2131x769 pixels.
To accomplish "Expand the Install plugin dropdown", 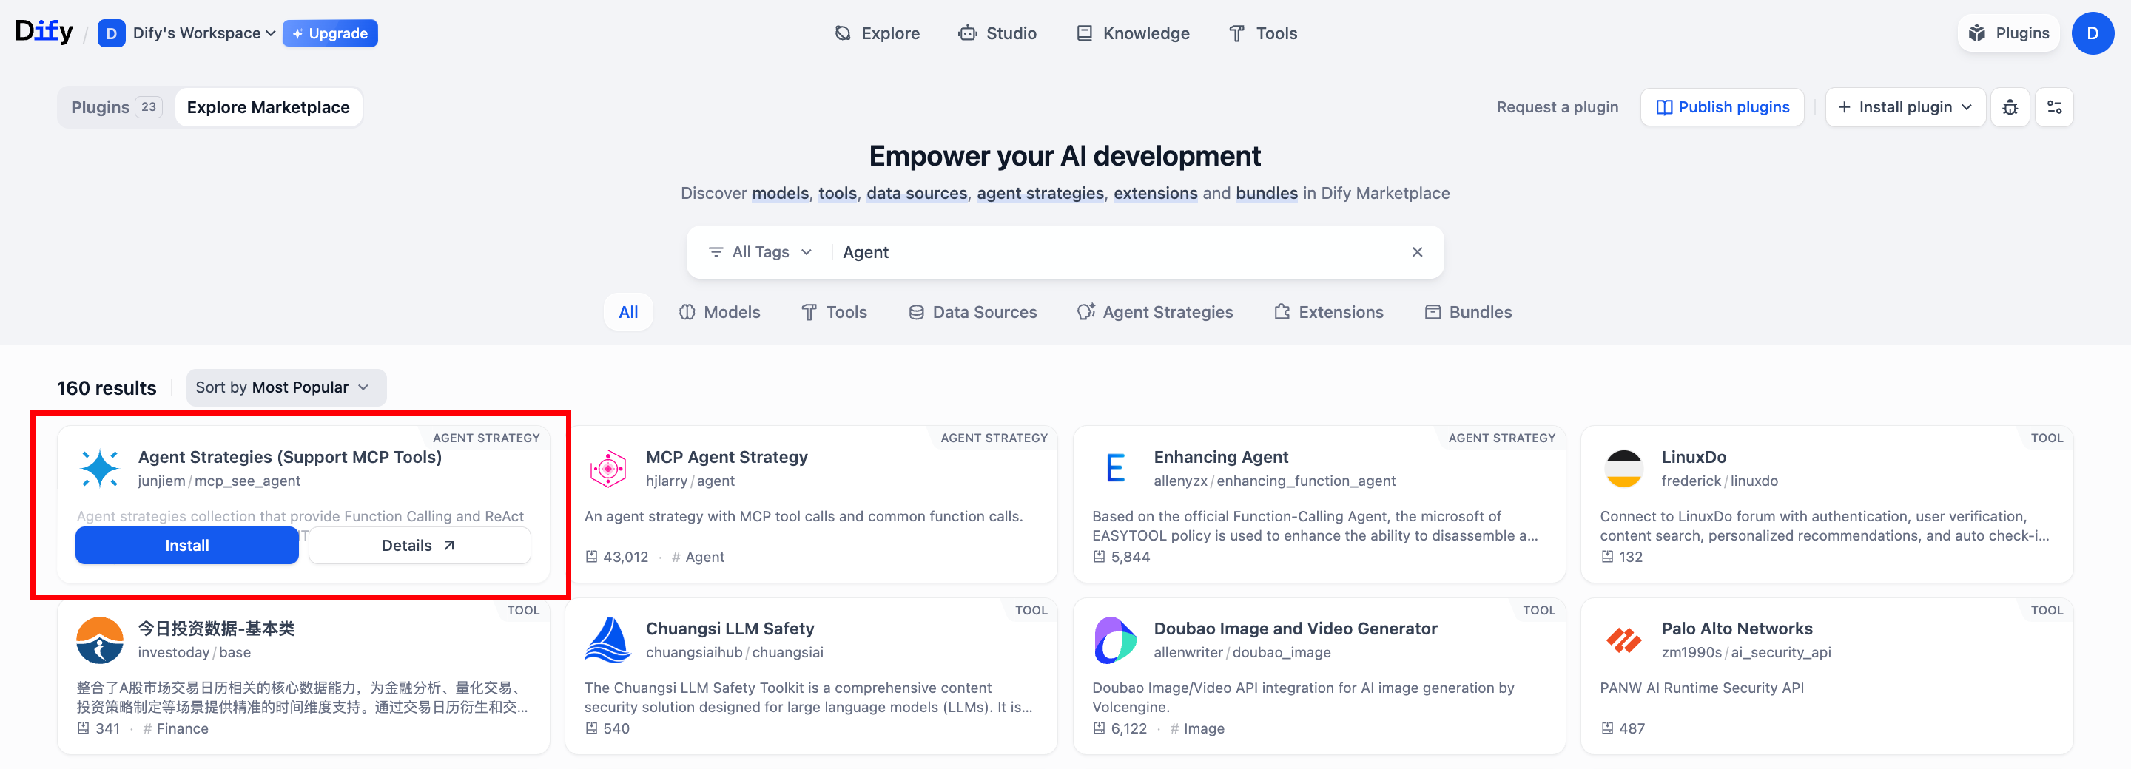I will pos(1905,107).
